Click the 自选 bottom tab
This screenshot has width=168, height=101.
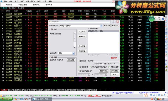(60, 90)
